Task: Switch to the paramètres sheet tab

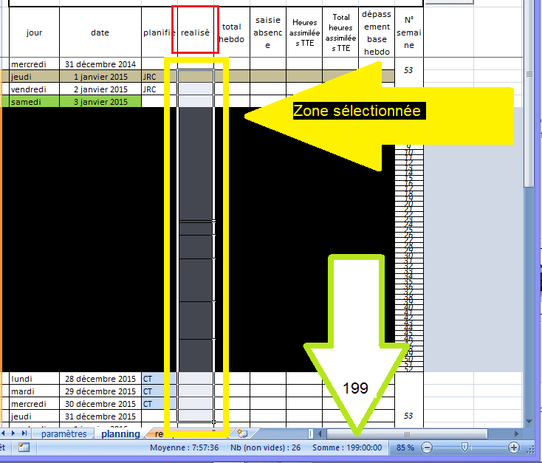Action: coord(64,433)
